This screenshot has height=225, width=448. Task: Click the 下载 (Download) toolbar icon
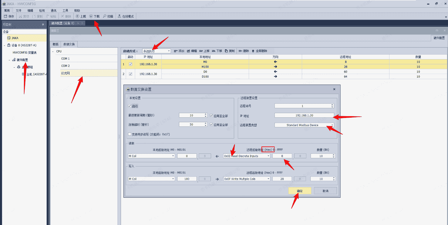91,16
